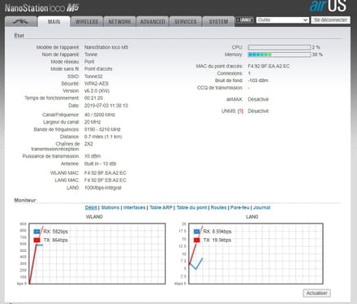Open the ADVANCED tab
This screenshot has width=357, height=304.
pos(153,22)
